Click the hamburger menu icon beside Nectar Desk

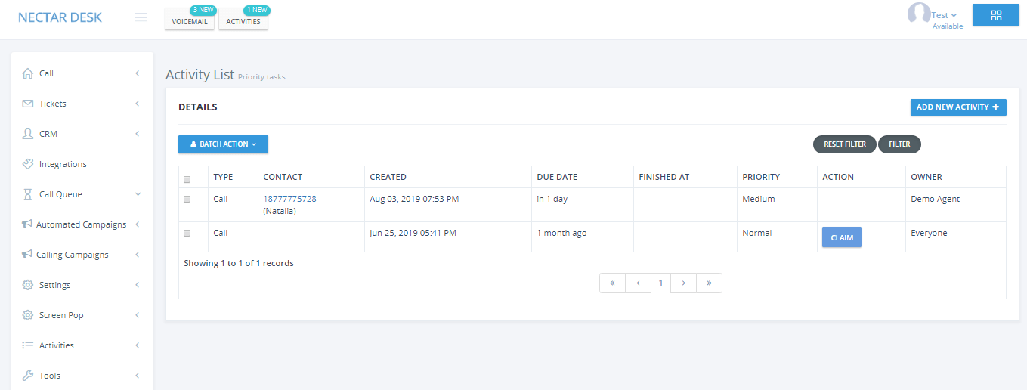pyautogui.click(x=141, y=17)
